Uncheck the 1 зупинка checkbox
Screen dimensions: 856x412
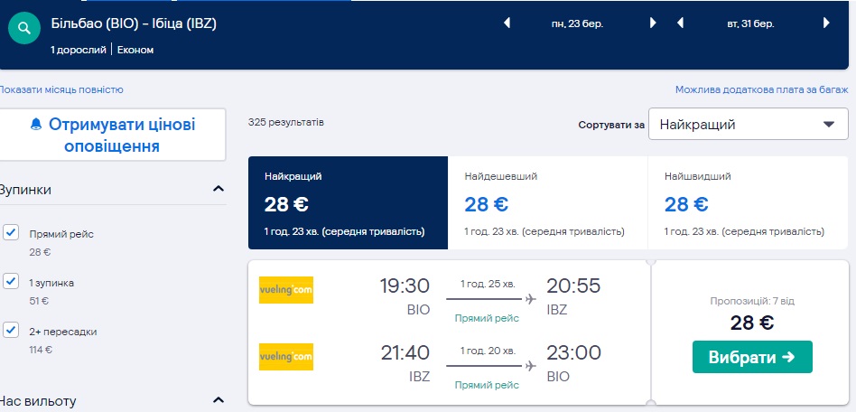(11, 282)
